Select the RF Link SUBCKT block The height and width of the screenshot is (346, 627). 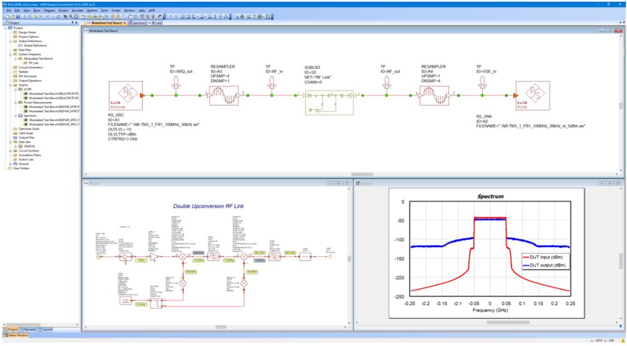click(329, 102)
